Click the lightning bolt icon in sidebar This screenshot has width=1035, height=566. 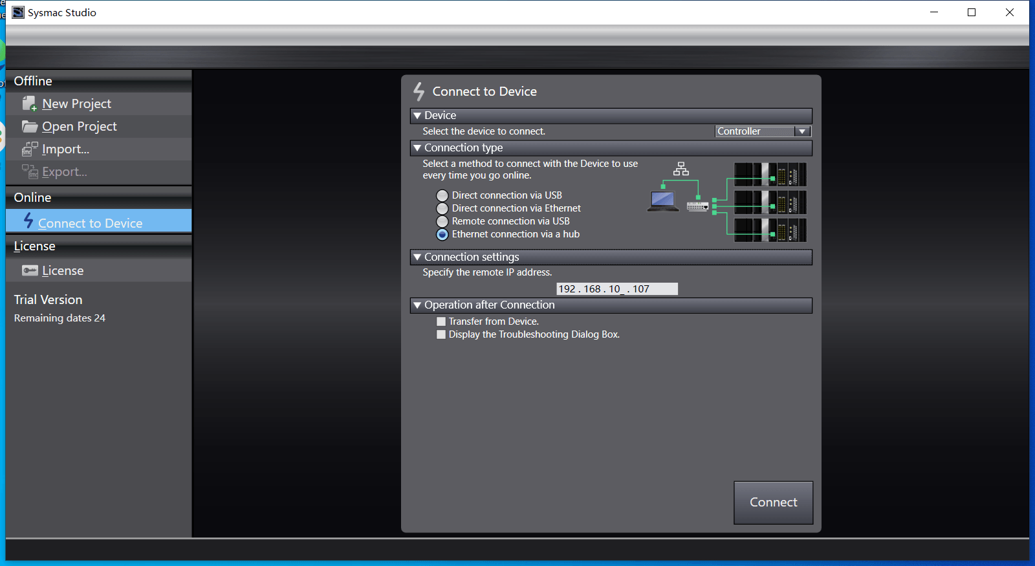28,221
